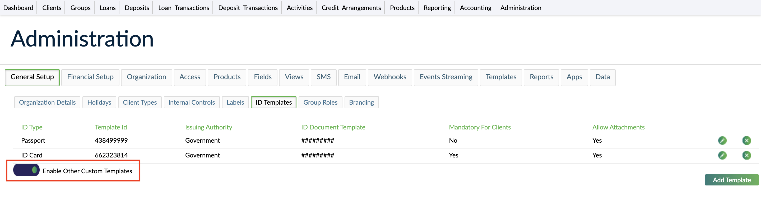Switch to the Organization tab
This screenshot has height=205, width=761.
click(x=147, y=77)
